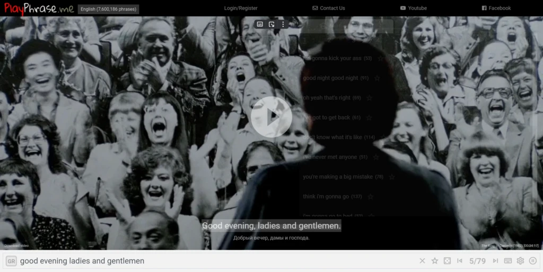This screenshot has height=272, width=543.
Task: Click the word 'gentlemen.' in the subtitle
Action: [320, 226]
